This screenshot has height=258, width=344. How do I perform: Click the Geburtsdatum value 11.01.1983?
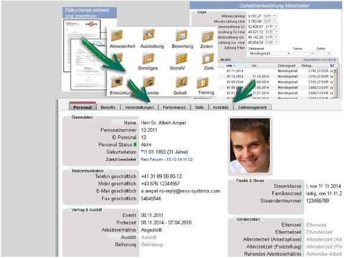tap(164, 152)
